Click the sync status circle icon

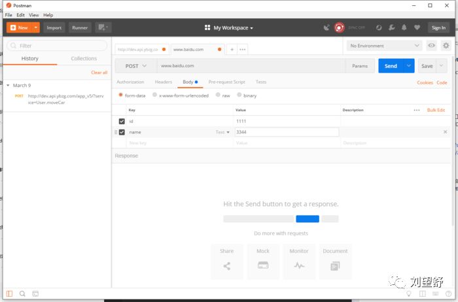[339, 27]
